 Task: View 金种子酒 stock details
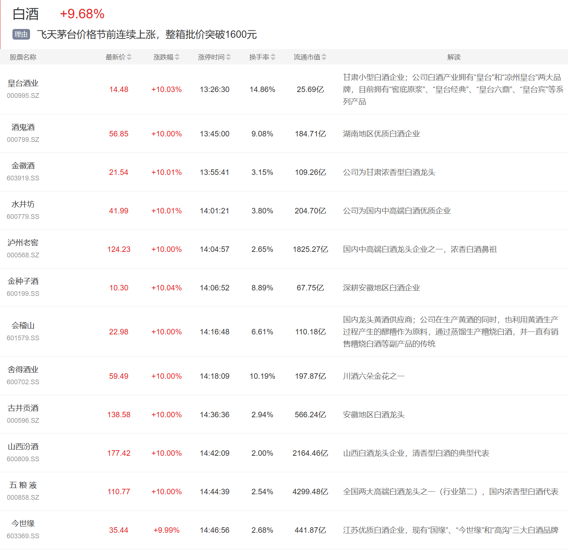pos(23,282)
